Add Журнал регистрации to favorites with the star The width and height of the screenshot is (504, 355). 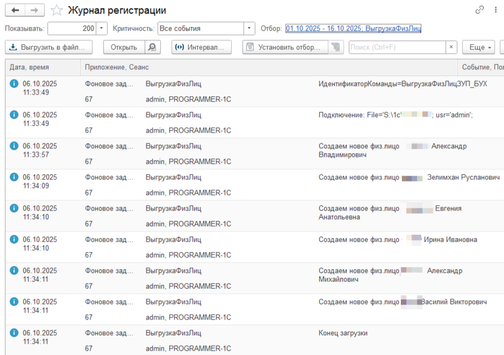pos(56,10)
